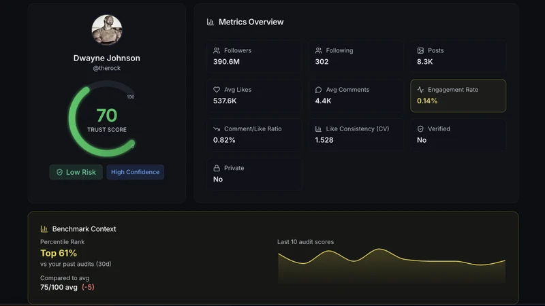Click the Metrics Overview bar chart icon

pyautogui.click(x=211, y=22)
